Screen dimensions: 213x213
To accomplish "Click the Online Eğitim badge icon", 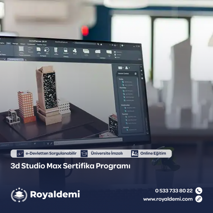I will click(x=135, y=153).
